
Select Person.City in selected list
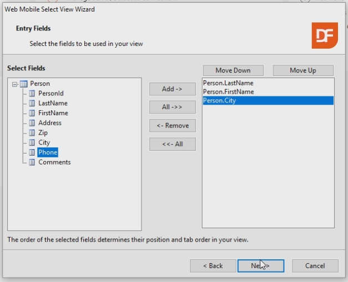point(220,101)
